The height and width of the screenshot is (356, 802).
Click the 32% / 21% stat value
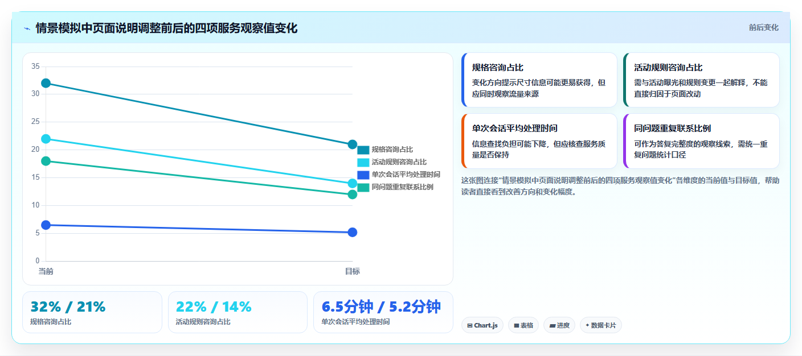click(68, 307)
